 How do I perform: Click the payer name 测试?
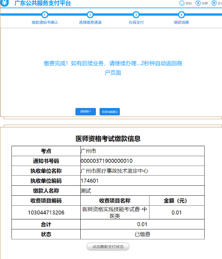[x=86, y=191]
